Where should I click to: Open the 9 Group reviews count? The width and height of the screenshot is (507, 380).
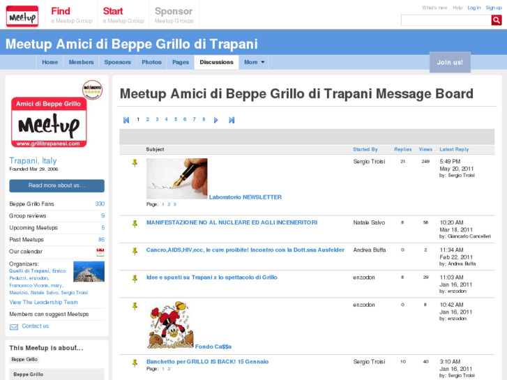[103, 215]
